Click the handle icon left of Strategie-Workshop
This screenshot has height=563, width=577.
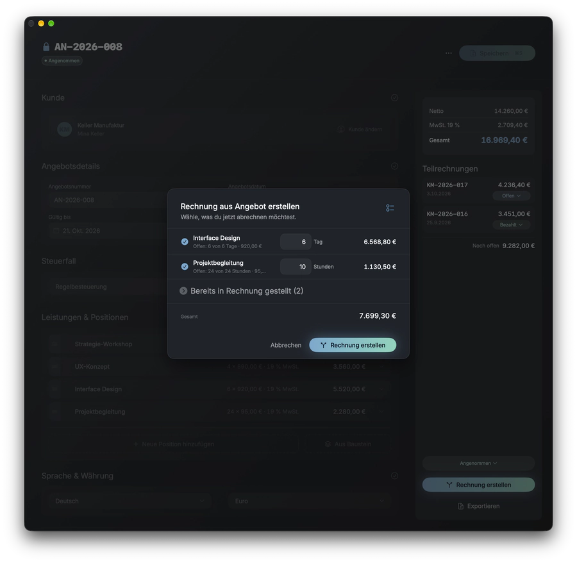pos(54,344)
